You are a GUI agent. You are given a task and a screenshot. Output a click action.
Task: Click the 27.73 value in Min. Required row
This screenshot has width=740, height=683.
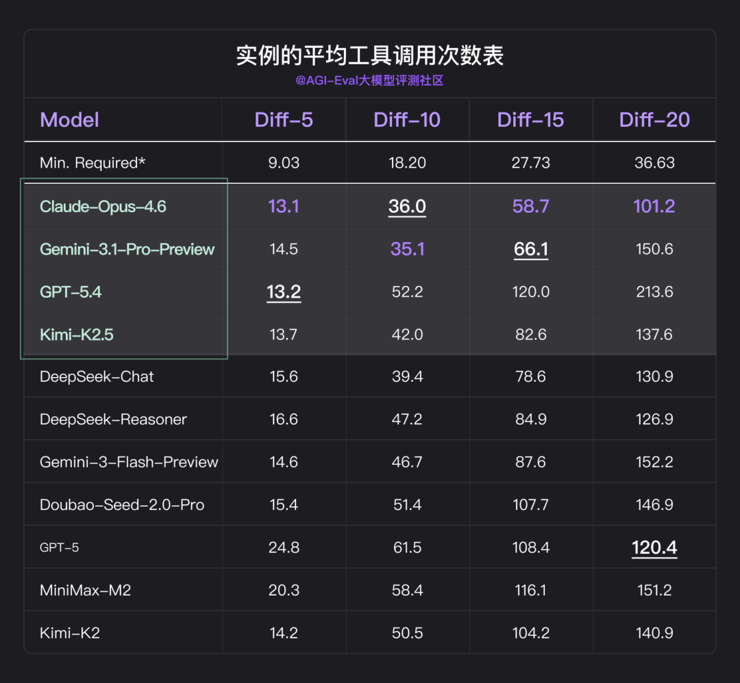click(x=531, y=163)
